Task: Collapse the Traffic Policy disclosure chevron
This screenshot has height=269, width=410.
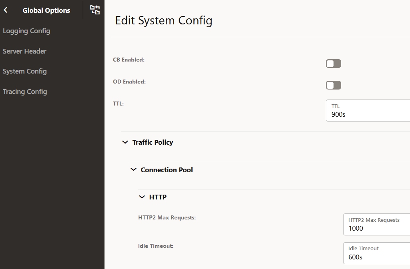Action: pos(125,142)
